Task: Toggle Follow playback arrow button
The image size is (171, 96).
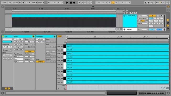Action: pos(49,3)
